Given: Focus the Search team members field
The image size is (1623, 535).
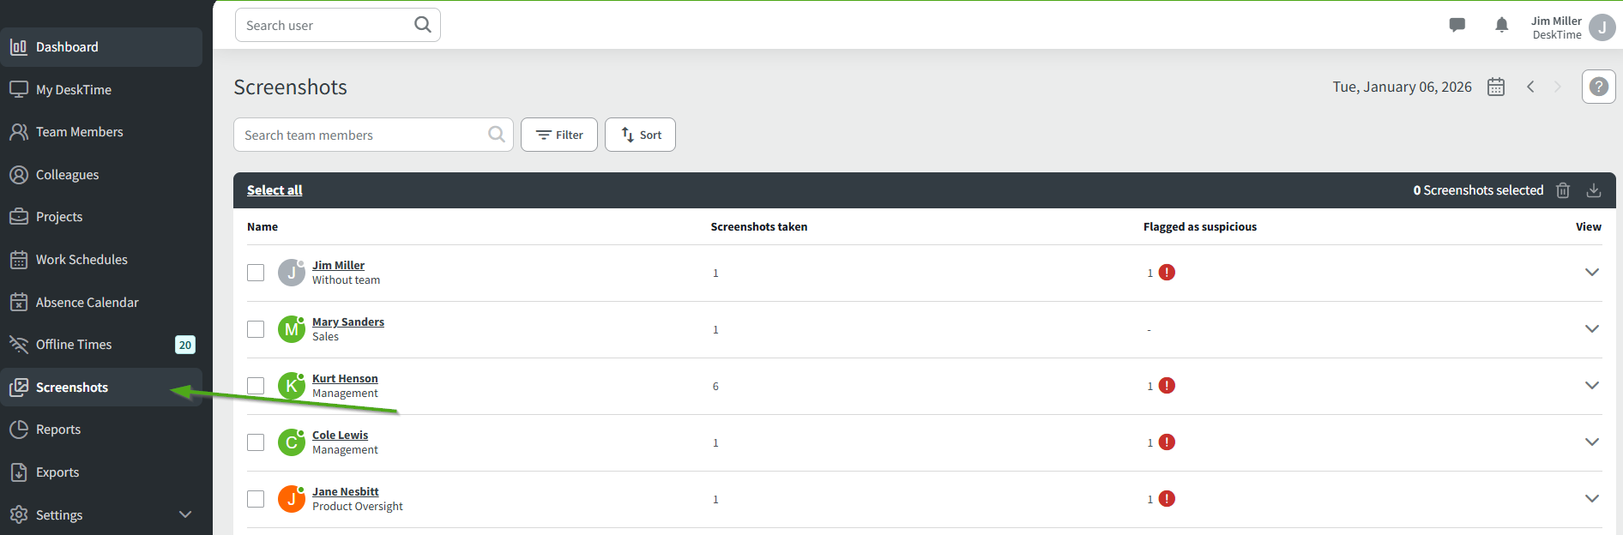Looking at the screenshot, I should [x=360, y=135].
